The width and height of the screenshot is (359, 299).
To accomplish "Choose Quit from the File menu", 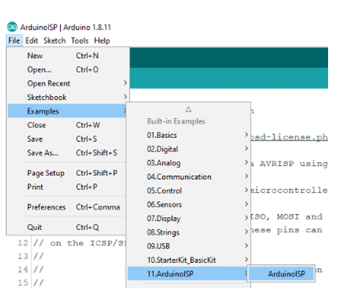I will (x=67, y=227).
